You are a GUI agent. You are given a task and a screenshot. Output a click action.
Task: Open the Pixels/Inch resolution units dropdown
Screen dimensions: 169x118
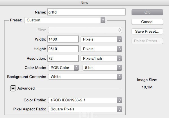[x=101, y=58]
